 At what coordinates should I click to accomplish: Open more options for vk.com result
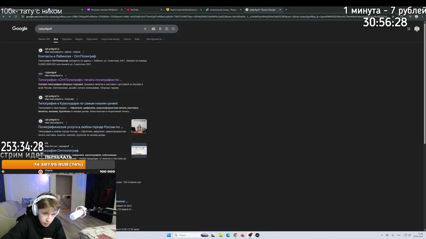72,146
